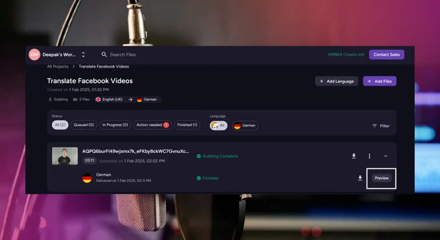Select the All languages chip

[x=218, y=126]
